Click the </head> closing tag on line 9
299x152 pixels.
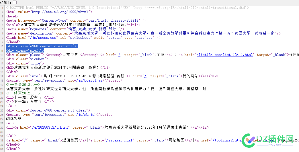tap(13, 42)
